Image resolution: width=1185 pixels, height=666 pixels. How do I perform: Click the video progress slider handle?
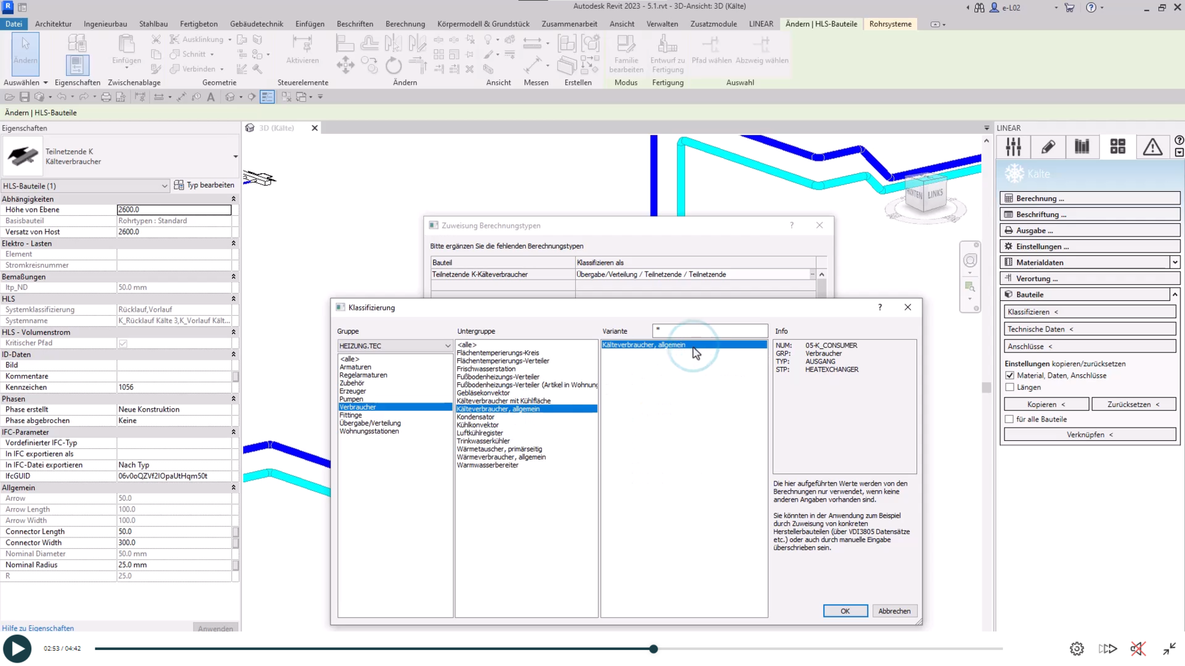654,649
